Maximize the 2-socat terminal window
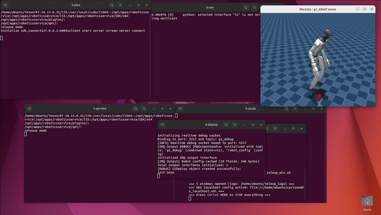This screenshot has height=215, width=381. tap(313, 108)
